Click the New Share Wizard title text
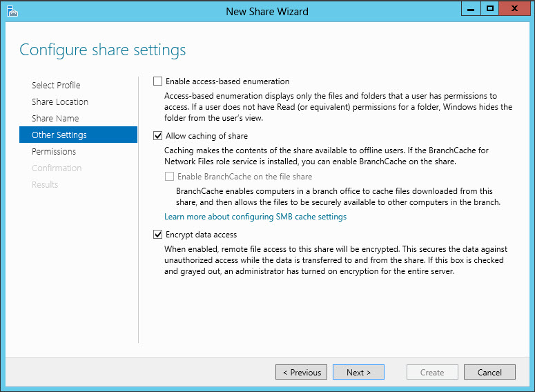 [267, 12]
